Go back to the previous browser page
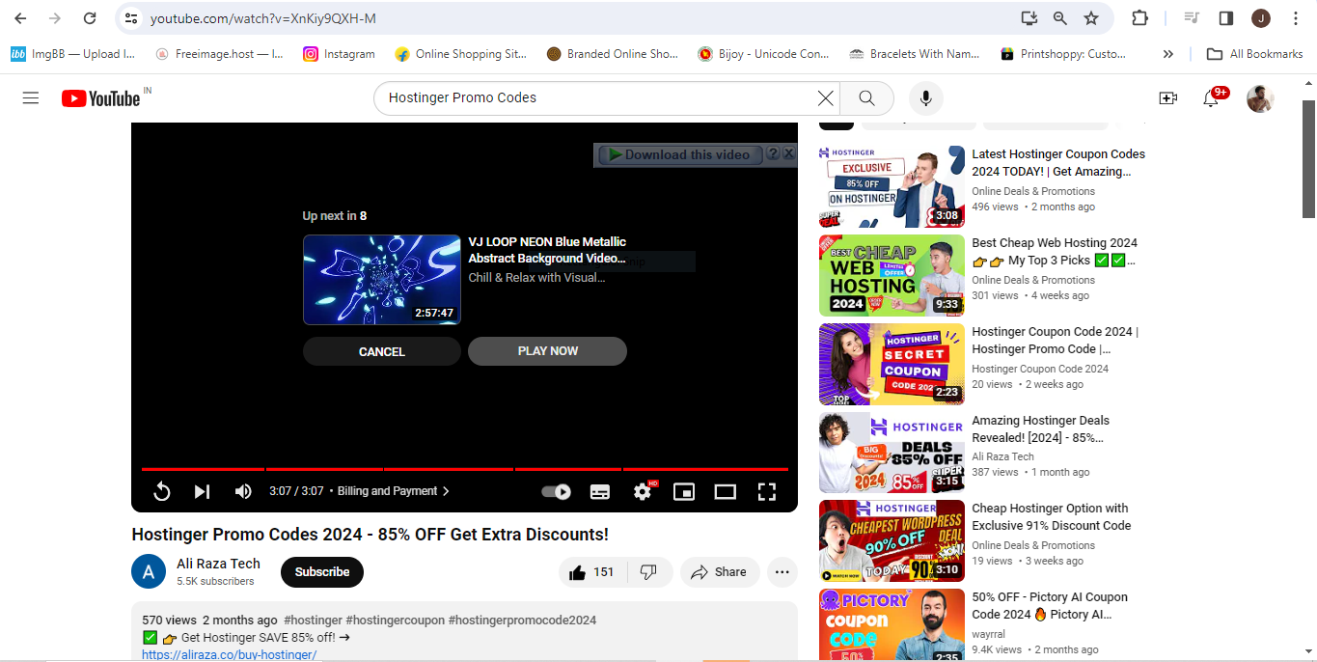The height and width of the screenshot is (662, 1317). pyautogui.click(x=20, y=18)
